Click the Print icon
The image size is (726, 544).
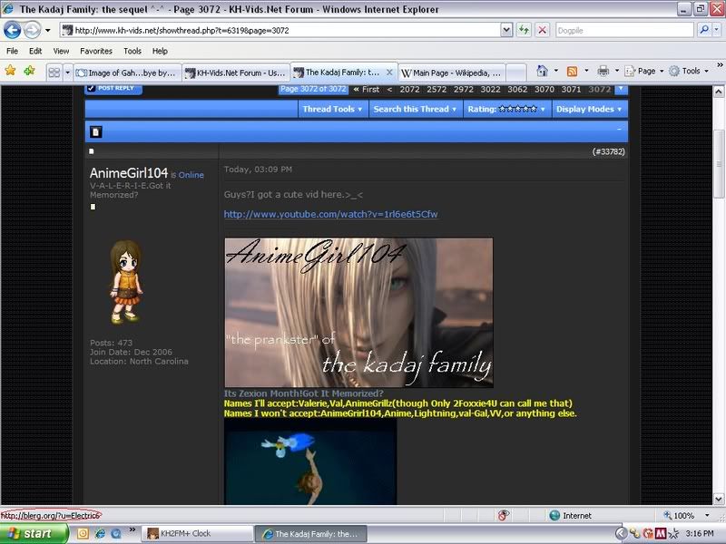pos(603,71)
